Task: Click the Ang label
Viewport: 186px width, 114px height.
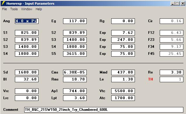Action: [6, 21]
